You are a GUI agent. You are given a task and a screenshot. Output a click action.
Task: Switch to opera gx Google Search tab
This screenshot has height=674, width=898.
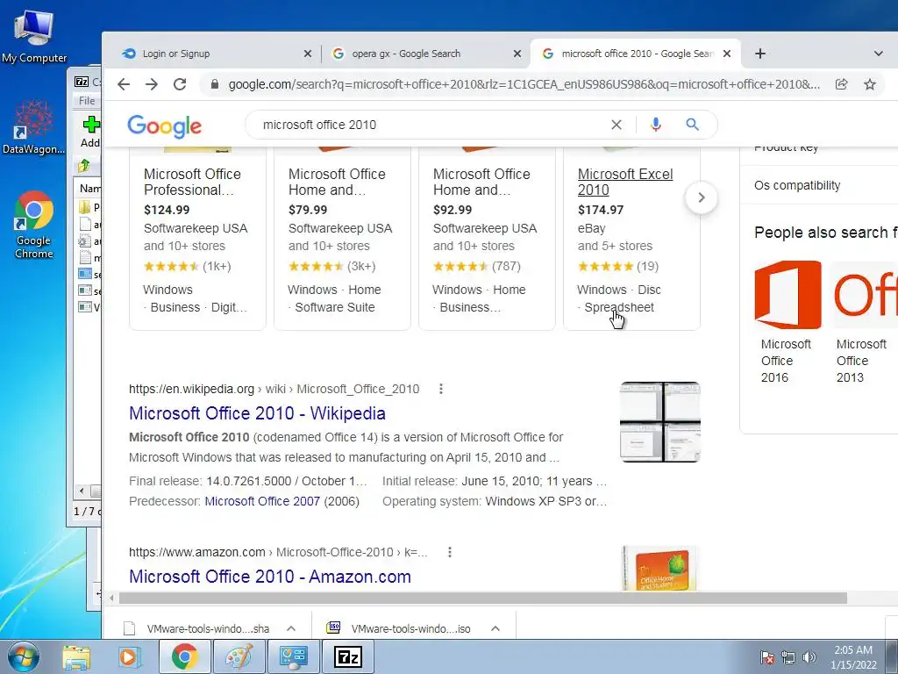click(x=427, y=54)
